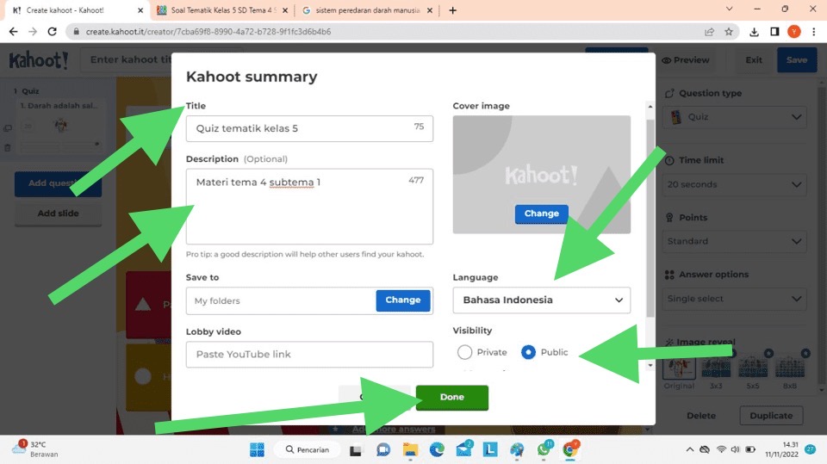827x464 pixels.
Task: Open the Chat icon on taskbar
Action: pos(383,449)
